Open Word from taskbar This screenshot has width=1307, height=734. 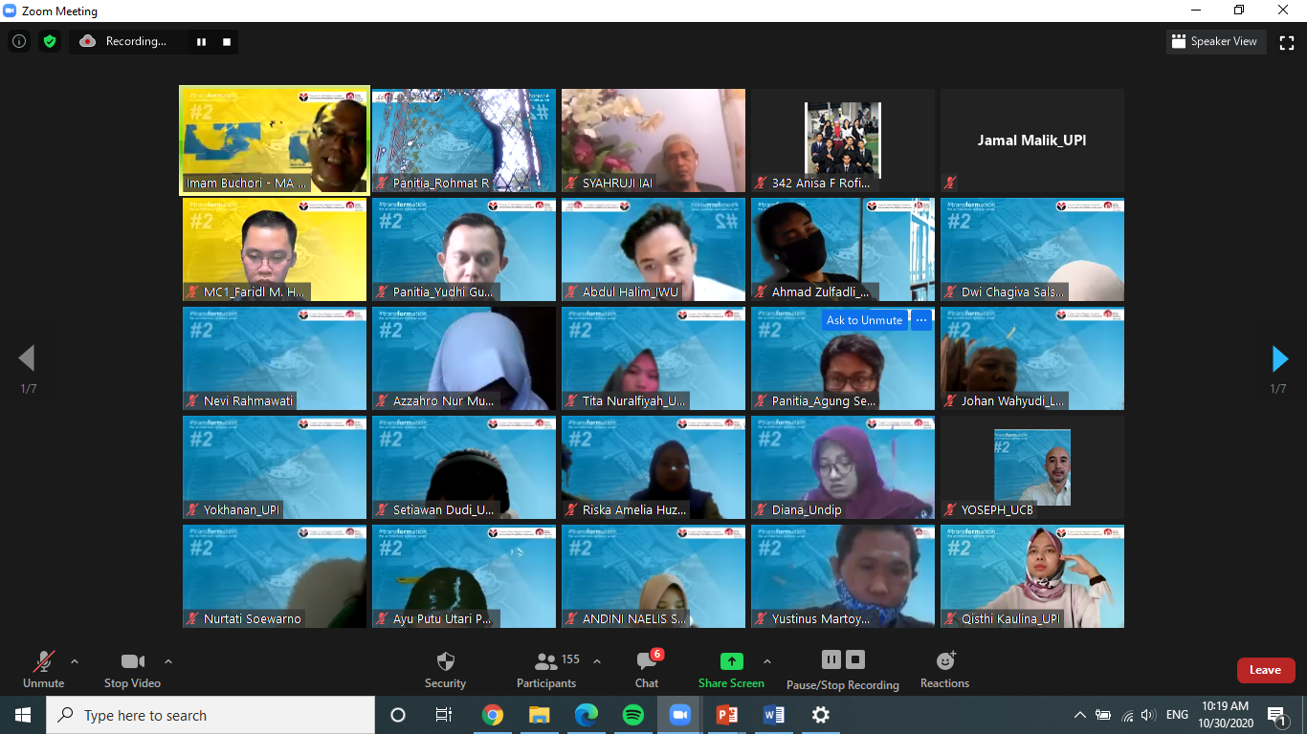point(774,715)
